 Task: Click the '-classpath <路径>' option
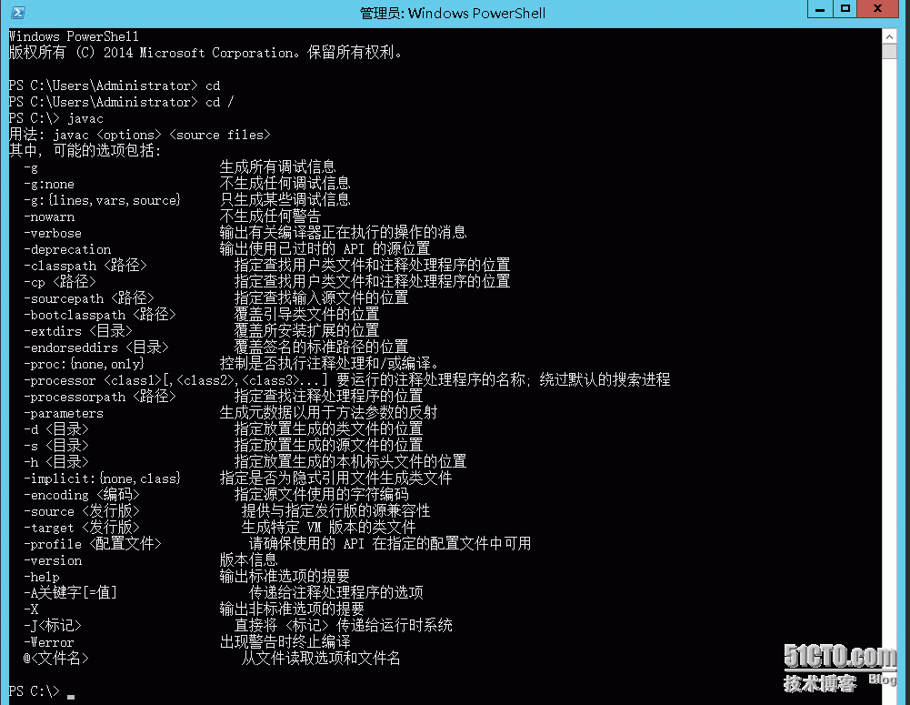click(x=85, y=266)
